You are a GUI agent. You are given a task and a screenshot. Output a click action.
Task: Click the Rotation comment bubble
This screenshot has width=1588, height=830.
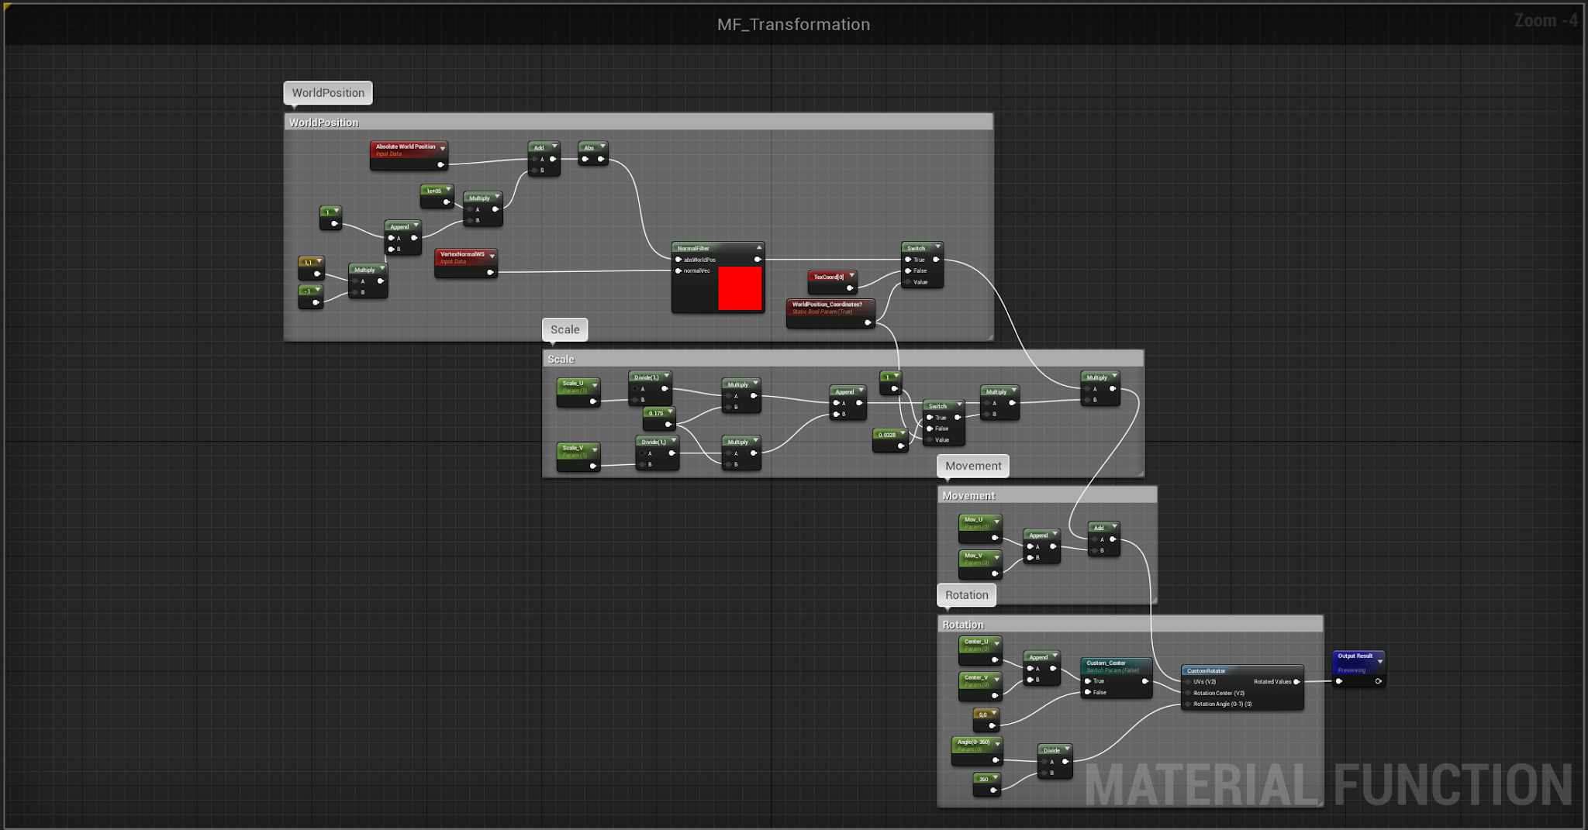click(967, 595)
